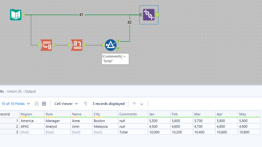Select the Boston cell

tap(105, 121)
